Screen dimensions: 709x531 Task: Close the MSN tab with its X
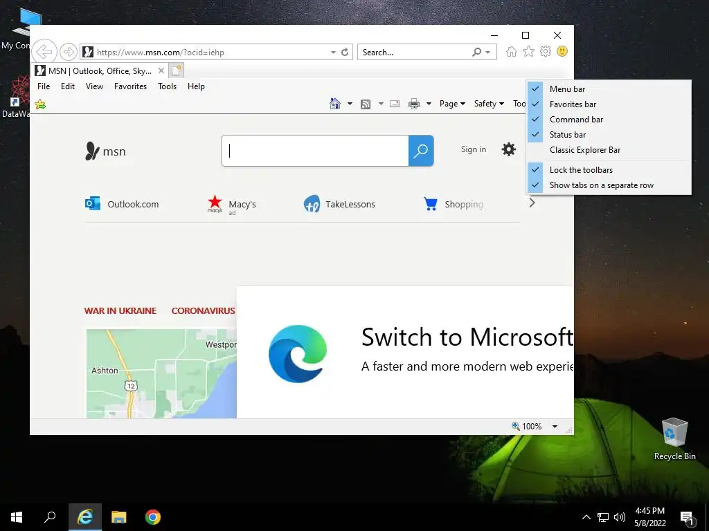(x=161, y=71)
